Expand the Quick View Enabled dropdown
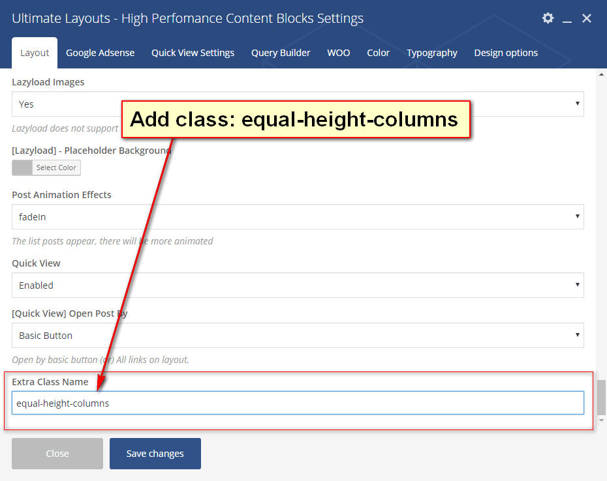The width and height of the screenshot is (607, 481). tap(298, 285)
